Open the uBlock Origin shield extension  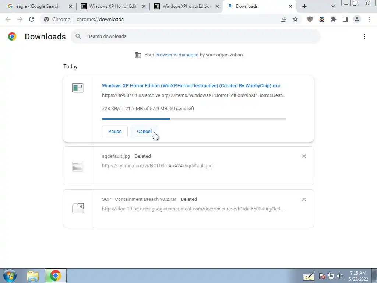(310, 19)
